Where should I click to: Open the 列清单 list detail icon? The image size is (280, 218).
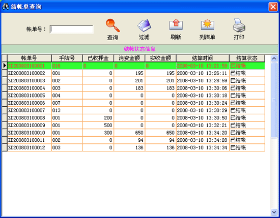(x=207, y=24)
